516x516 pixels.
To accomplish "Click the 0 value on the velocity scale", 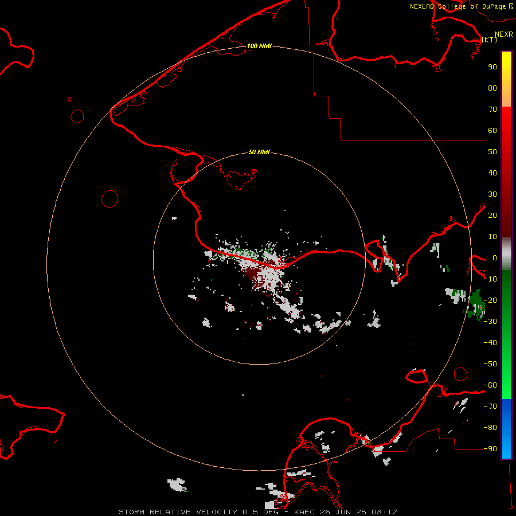I will coord(494,257).
